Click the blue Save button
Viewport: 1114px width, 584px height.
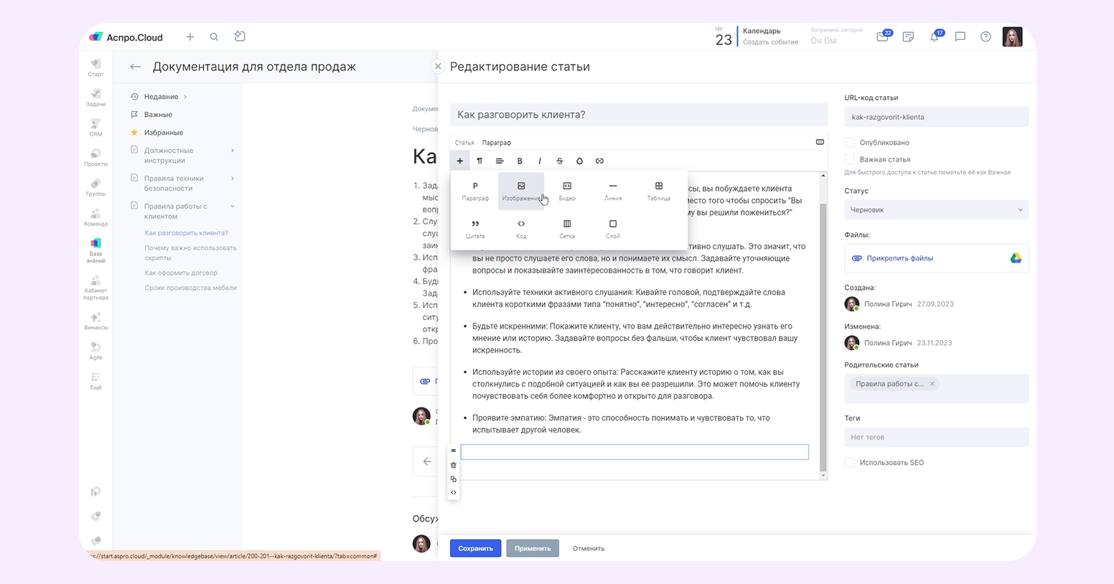475,549
